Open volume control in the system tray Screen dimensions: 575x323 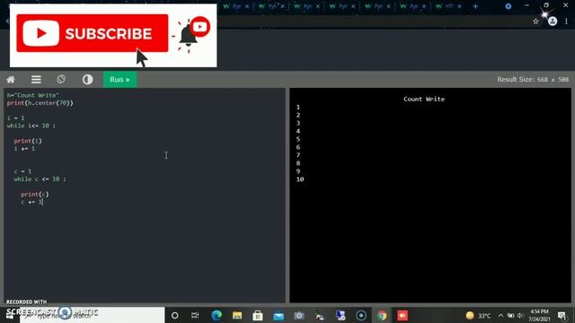coord(520,315)
